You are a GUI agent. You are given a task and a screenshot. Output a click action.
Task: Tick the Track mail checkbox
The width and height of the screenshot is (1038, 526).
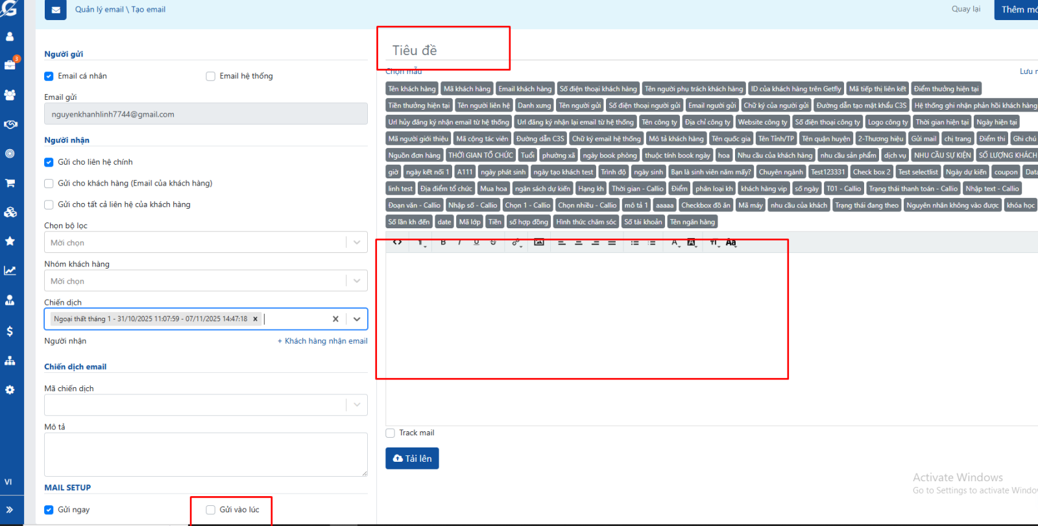[x=391, y=433]
